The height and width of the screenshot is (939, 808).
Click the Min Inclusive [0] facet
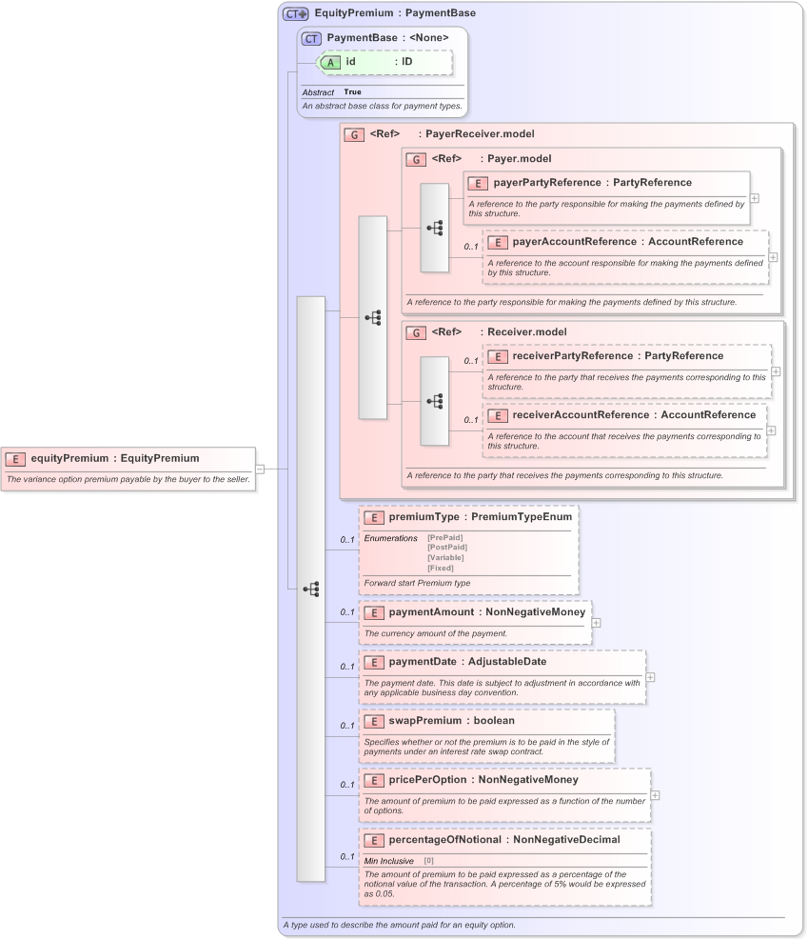point(399,861)
